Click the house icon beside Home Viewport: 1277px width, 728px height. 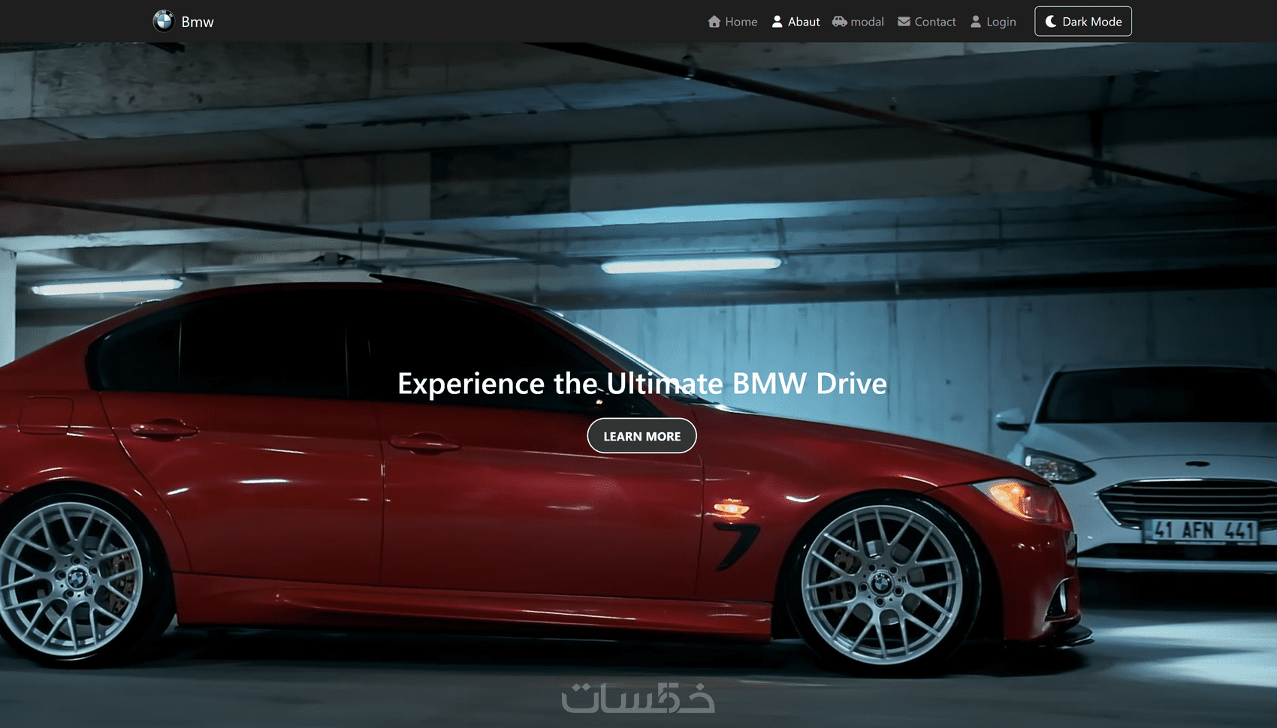point(714,22)
